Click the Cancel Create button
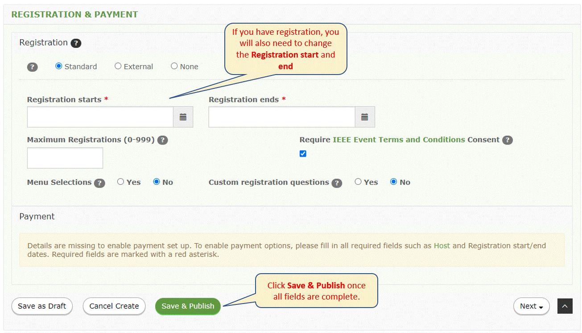This screenshot has width=582, height=333. point(114,306)
